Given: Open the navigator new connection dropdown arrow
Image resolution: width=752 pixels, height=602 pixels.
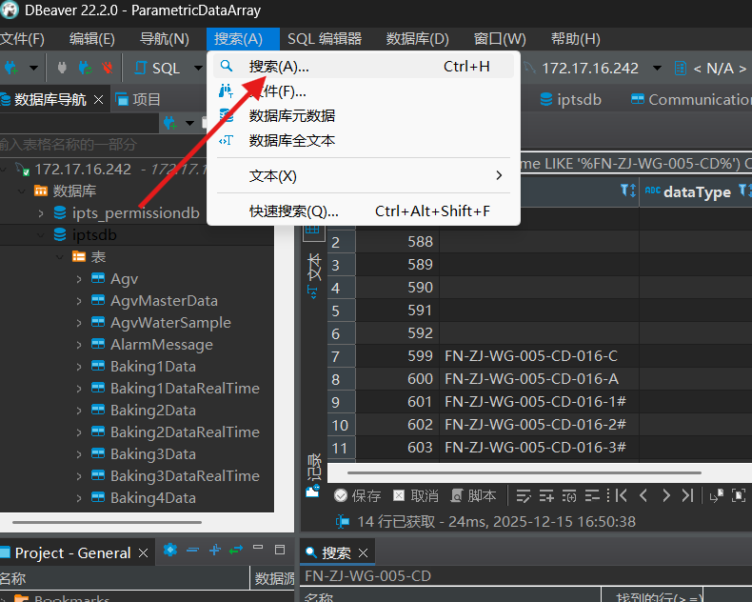Looking at the screenshot, I should [190, 124].
